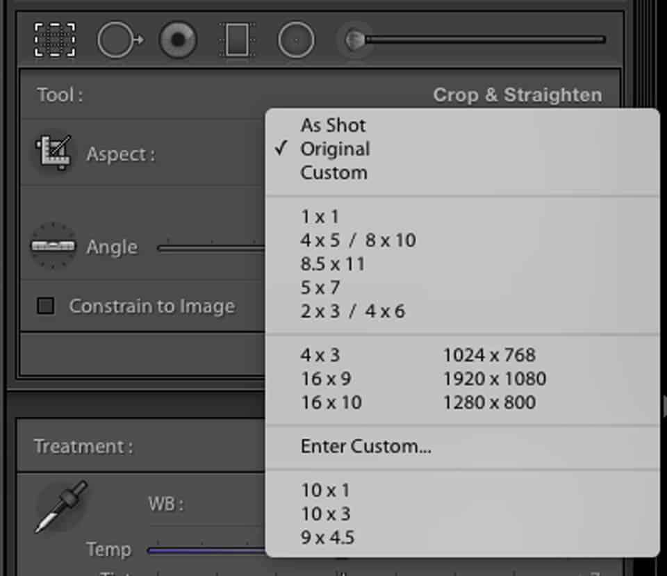Select the 9 x 4.5 custom ratio
The image size is (667, 576).
(x=463, y=538)
